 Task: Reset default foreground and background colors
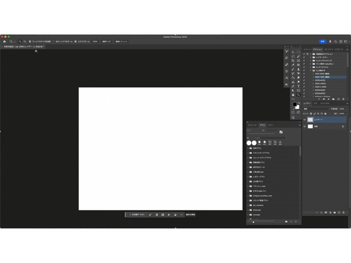tap(293, 108)
